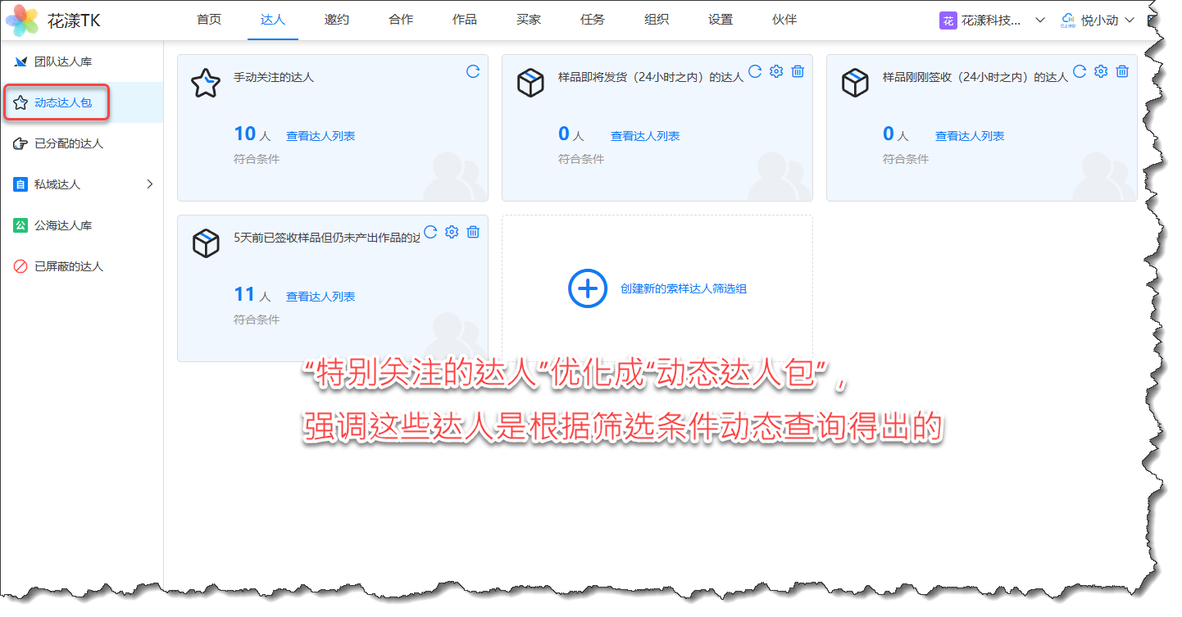This screenshot has width=1182, height=617.
Task: Open settings for 样品刚刚签收 card
Action: [x=1101, y=71]
